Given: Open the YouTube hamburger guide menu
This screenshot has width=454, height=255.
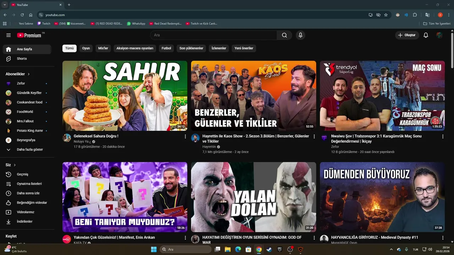Looking at the screenshot, I should coord(9,35).
